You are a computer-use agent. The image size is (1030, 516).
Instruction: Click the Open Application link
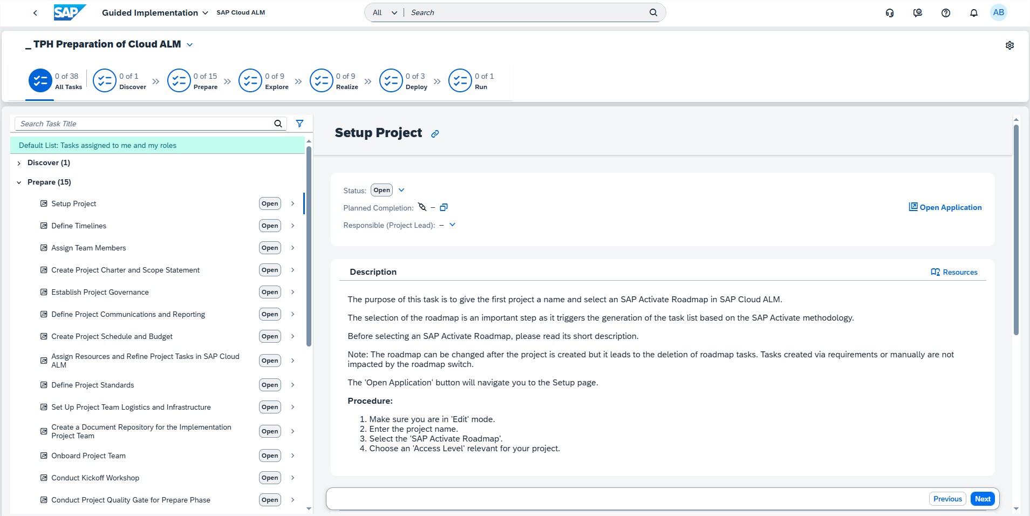pos(945,207)
